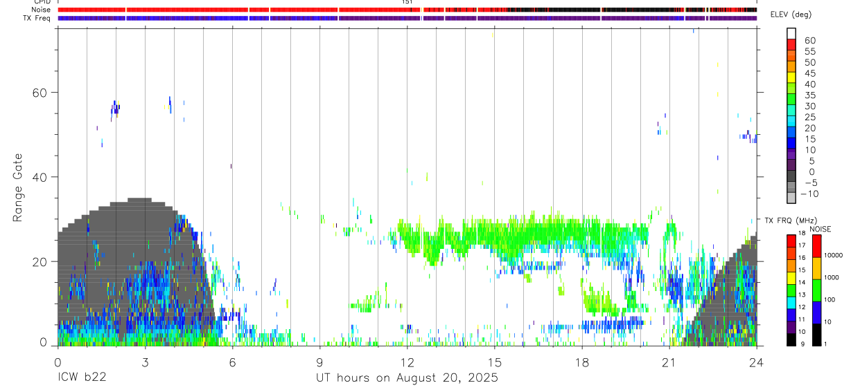
Task: Click the NOISE legend title
Action: pos(821,229)
